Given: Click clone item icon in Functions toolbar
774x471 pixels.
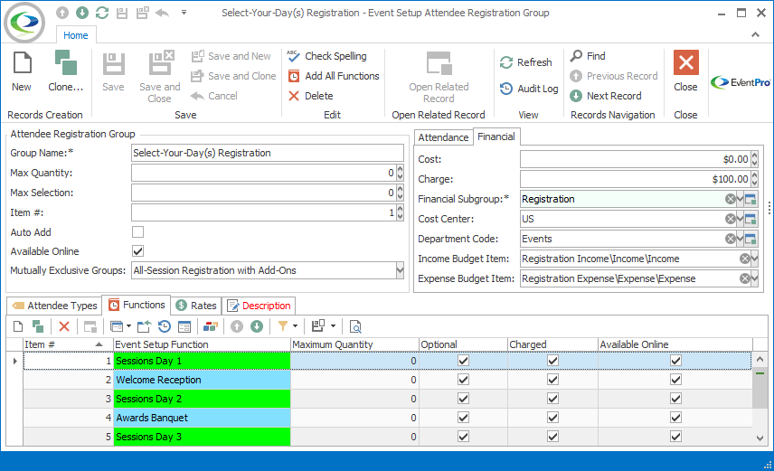Looking at the screenshot, I should click(38, 326).
